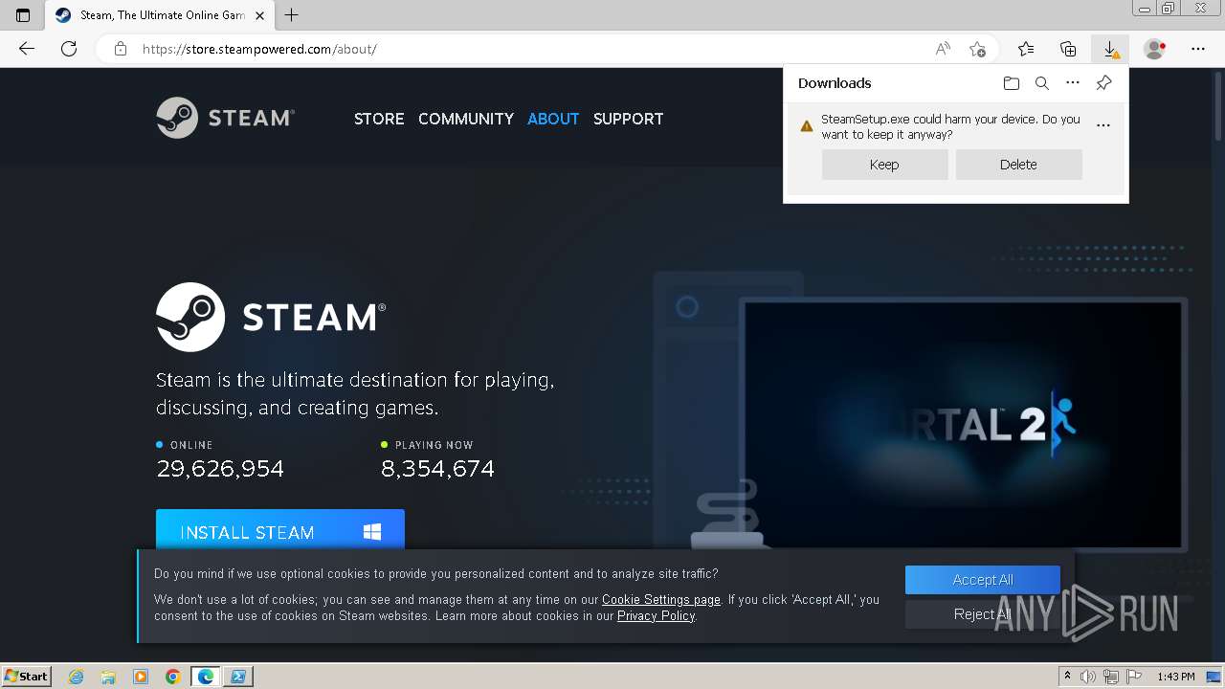Image resolution: width=1225 pixels, height=689 pixels.
Task: Launch Google Chrome from the taskbar
Action: pos(173,677)
